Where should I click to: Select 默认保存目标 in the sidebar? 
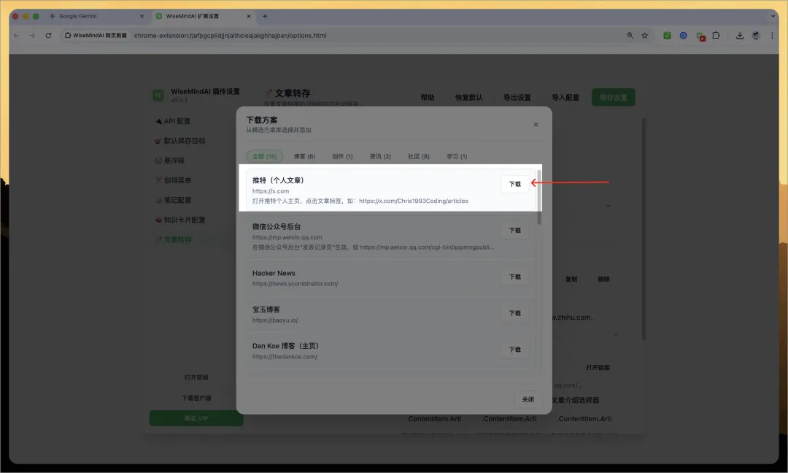[182, 141]
